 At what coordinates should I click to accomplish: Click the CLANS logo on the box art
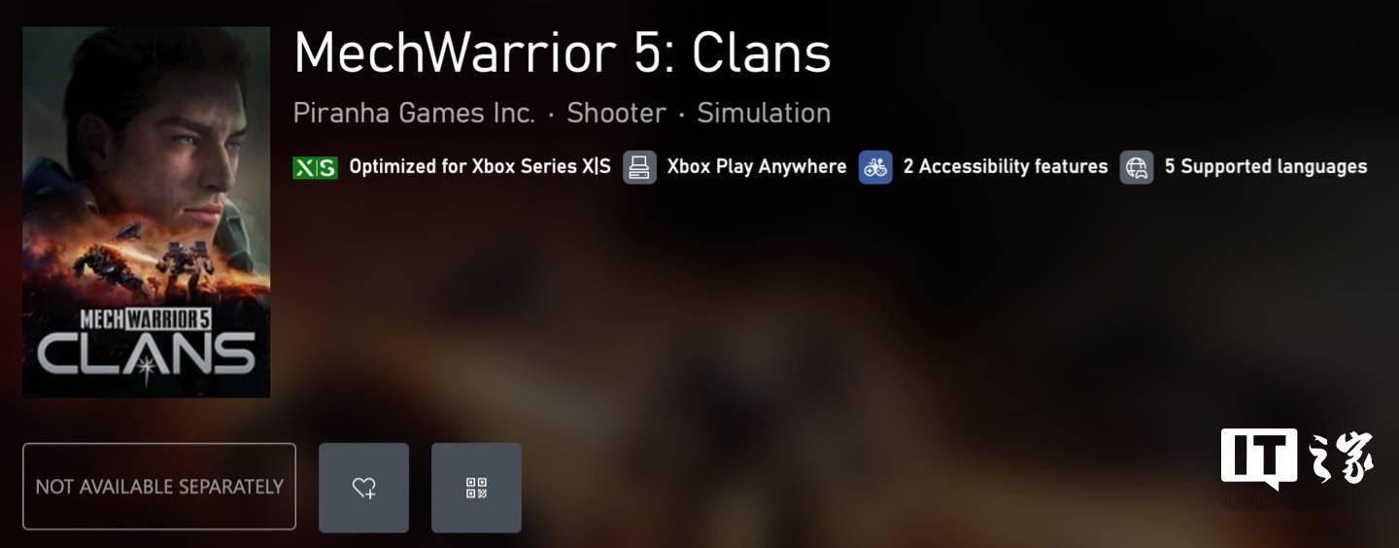click(x=147, y=356)
